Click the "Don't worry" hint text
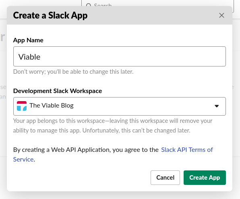This screenshot has height=199, width=240. [73, 72]
